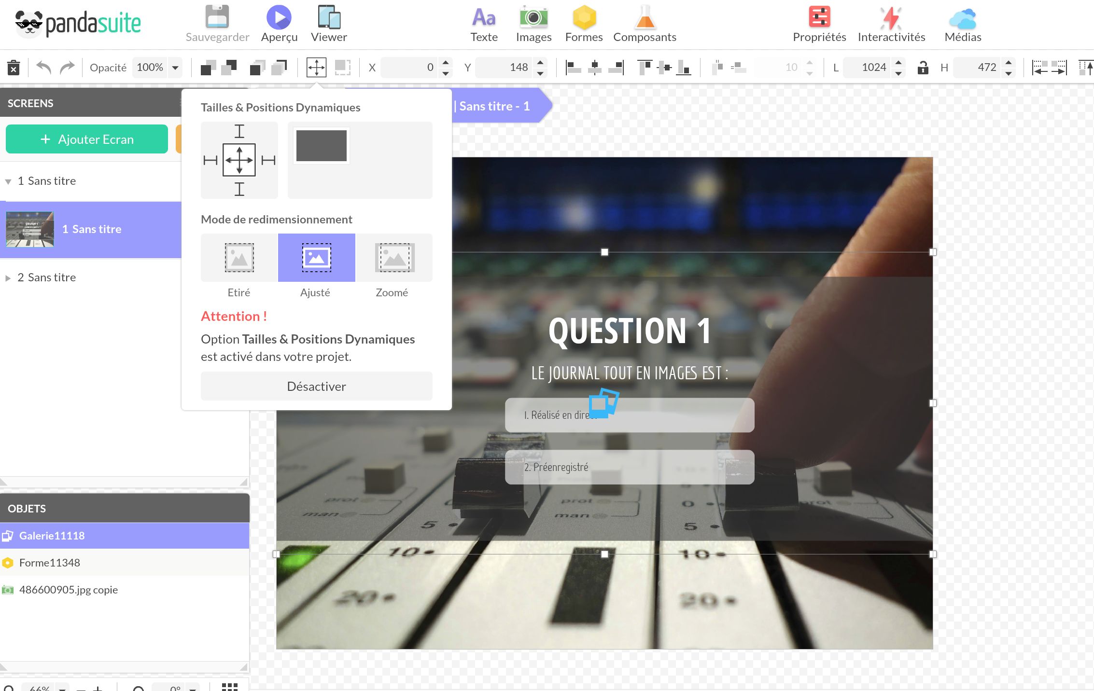Open the Composants flask icon

[x=645, y=18]
